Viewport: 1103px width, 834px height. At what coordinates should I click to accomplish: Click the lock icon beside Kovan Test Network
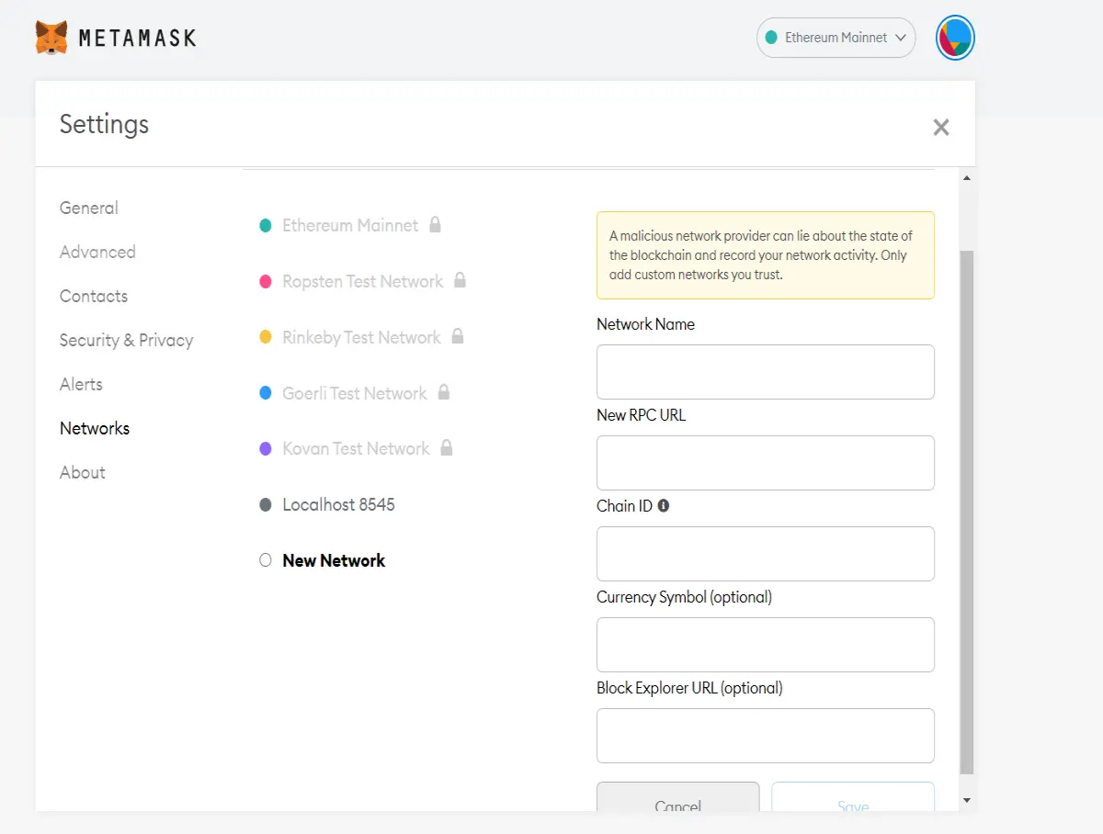447,447
